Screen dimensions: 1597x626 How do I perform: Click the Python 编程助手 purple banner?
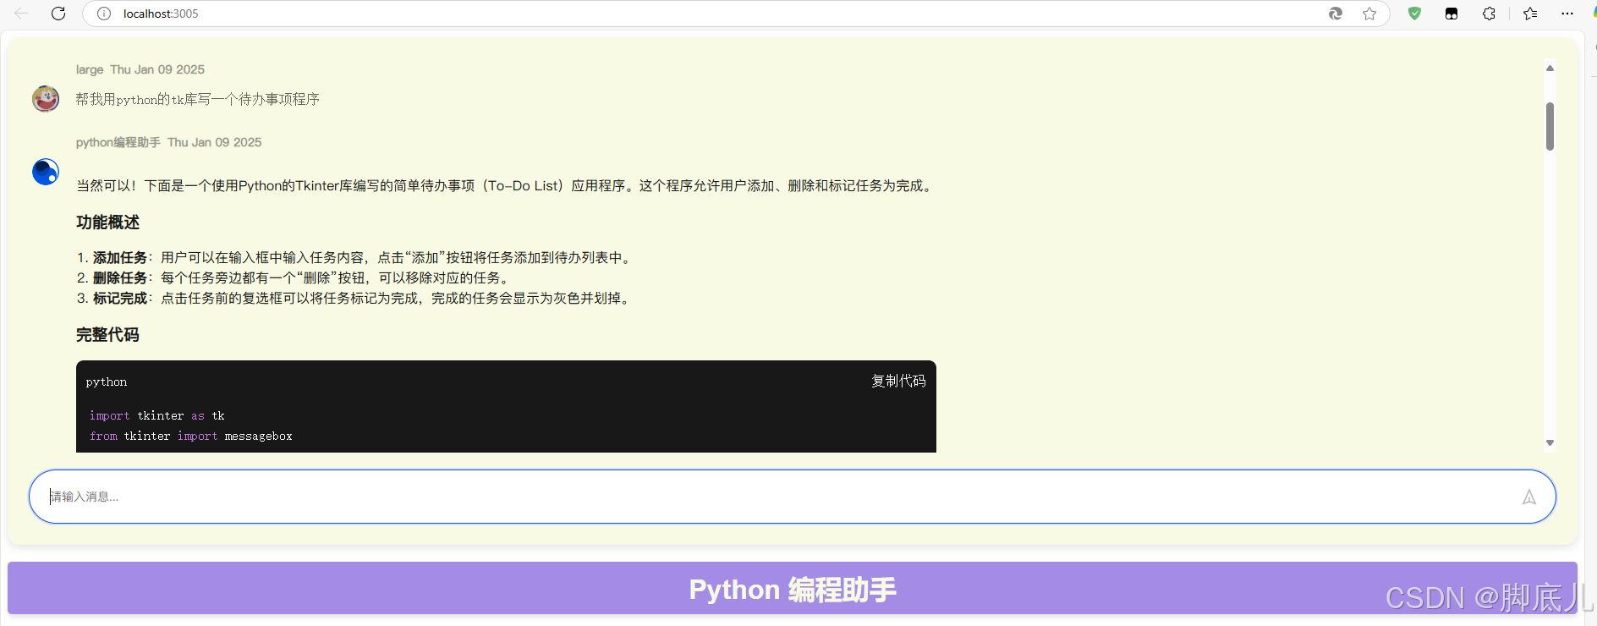[793, 589]
